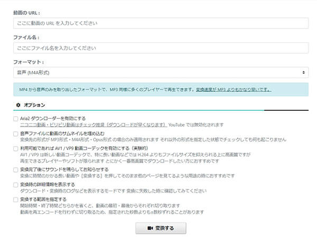The width and height of the screenshot is (317, 238).
Task: Enable the Aria2 downloader checkbox
Action: pyautogui.click(x=15, y=119)
